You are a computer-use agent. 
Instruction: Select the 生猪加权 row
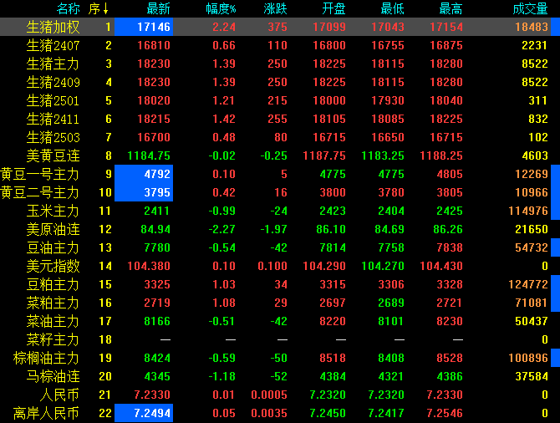coord(280,27)
